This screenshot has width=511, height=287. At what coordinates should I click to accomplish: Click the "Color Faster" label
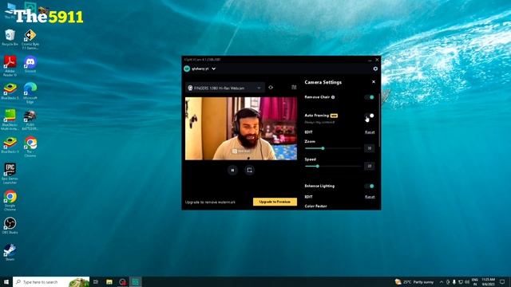[x=316, y=206]
